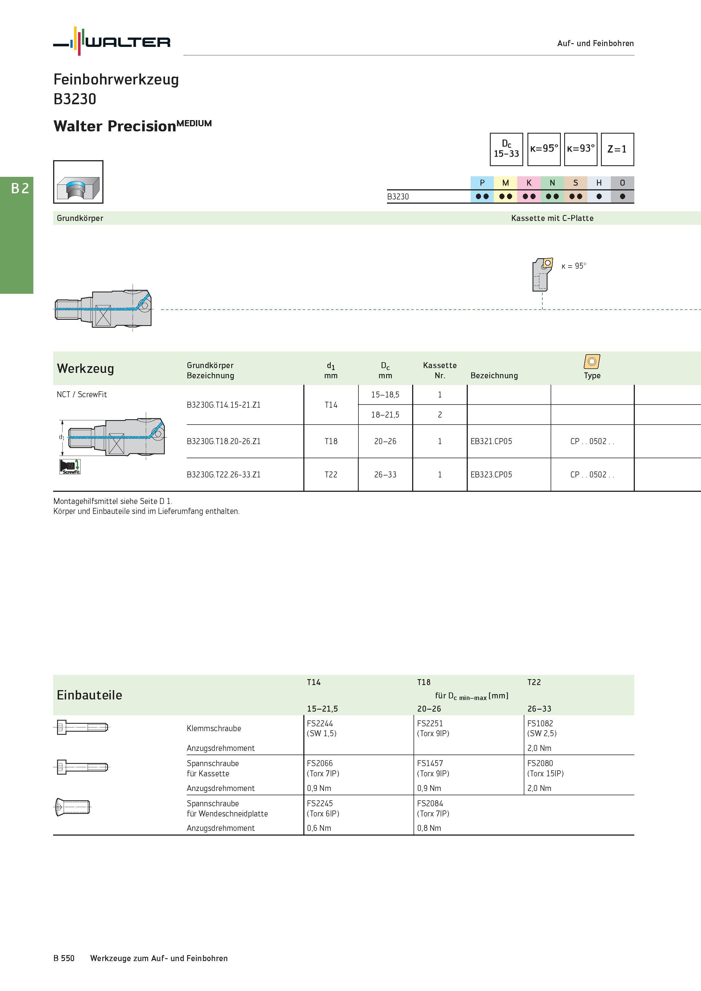Click the κ=95° specification box
This screenshot has width=701, height=991.
point(544,149)
